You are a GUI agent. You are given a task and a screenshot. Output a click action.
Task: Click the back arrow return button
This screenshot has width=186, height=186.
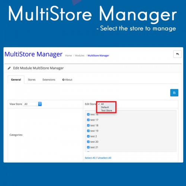coord(177,54)
